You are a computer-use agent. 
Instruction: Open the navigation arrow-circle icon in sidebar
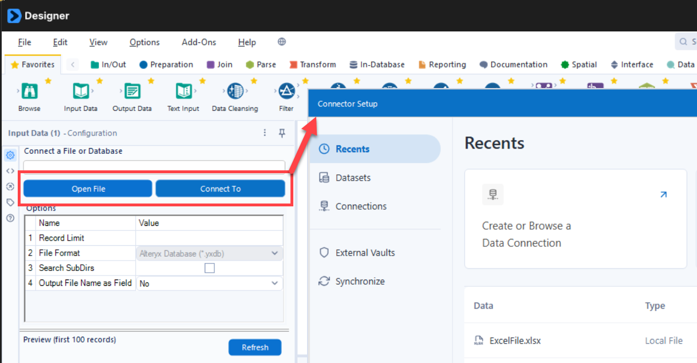click(10, 186)
